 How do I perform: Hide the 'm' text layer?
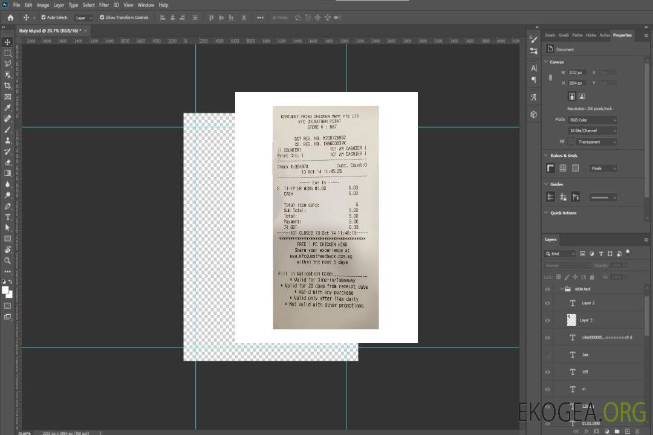(x=548, y=389)
